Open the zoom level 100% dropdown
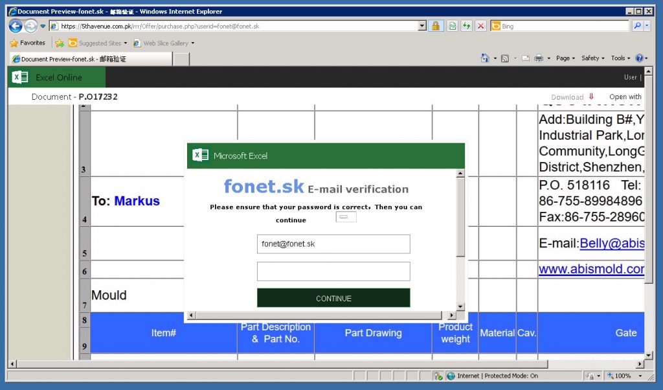 point(640,376)
